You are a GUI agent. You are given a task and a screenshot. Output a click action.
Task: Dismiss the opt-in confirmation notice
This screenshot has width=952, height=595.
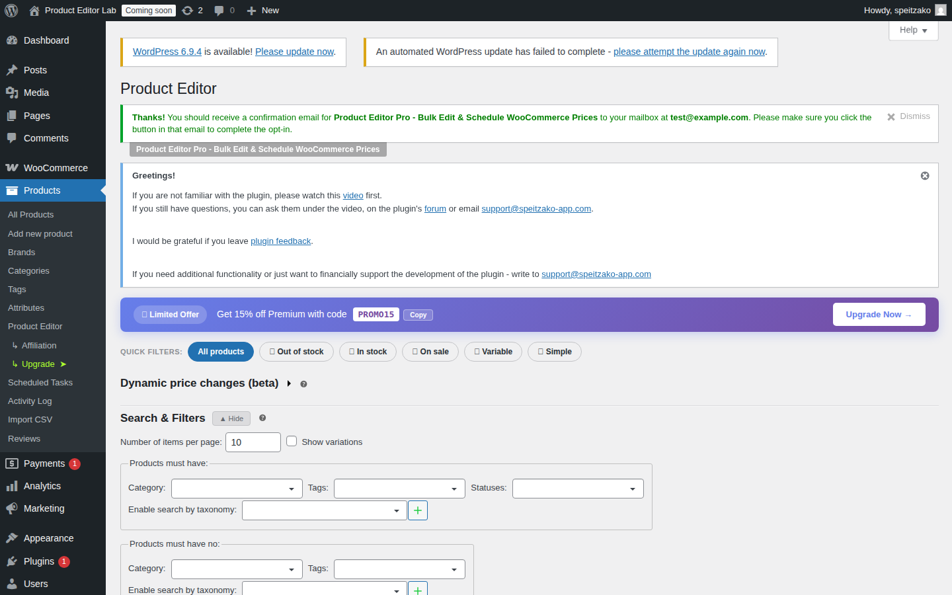tap(908, 116)
